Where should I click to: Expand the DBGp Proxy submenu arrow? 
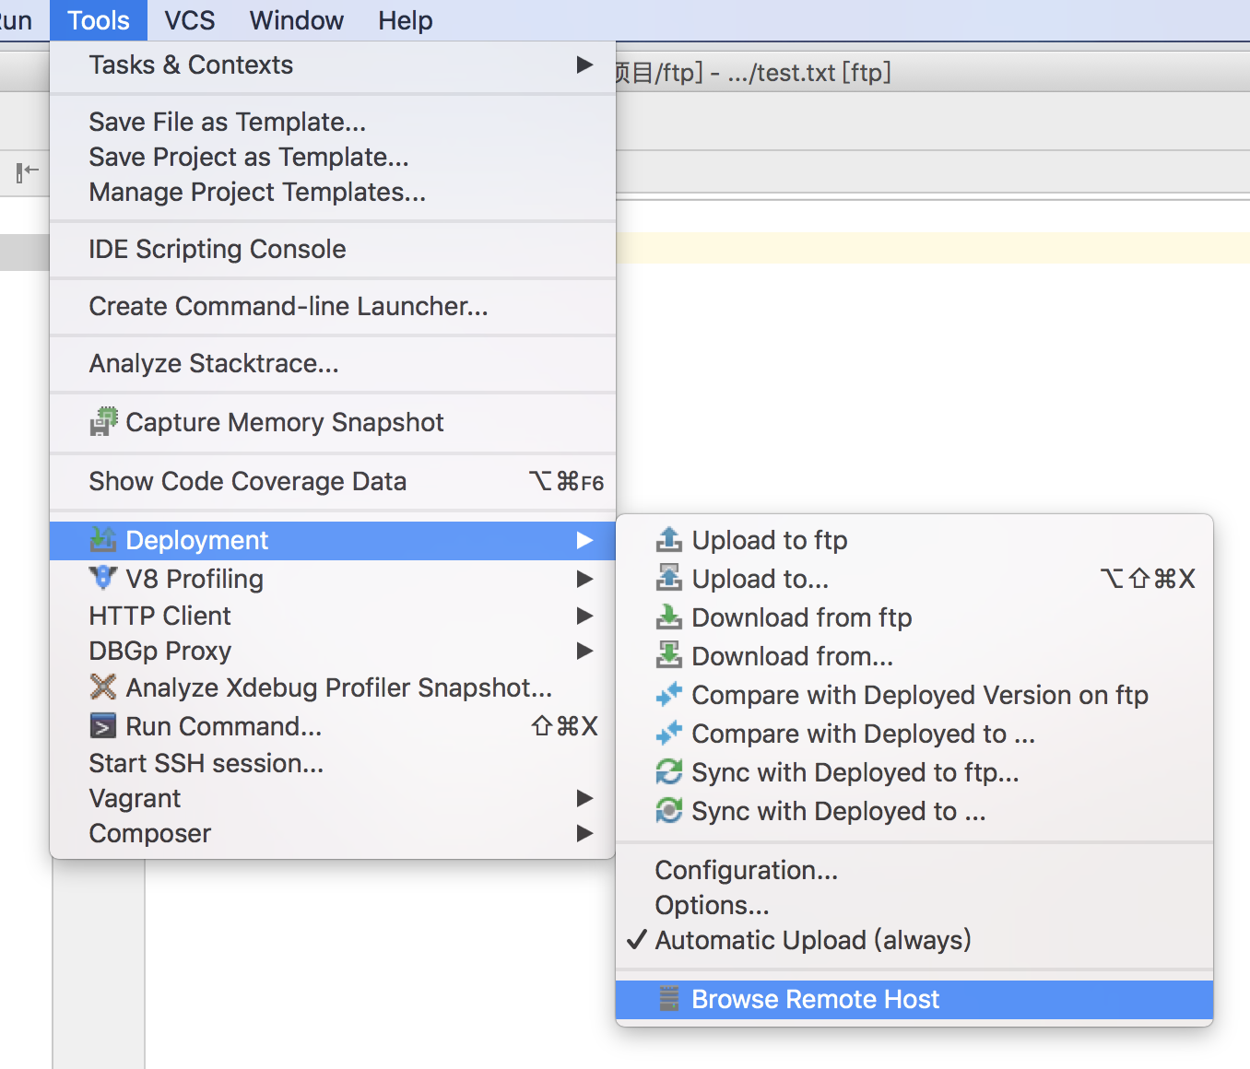(584, 651)
